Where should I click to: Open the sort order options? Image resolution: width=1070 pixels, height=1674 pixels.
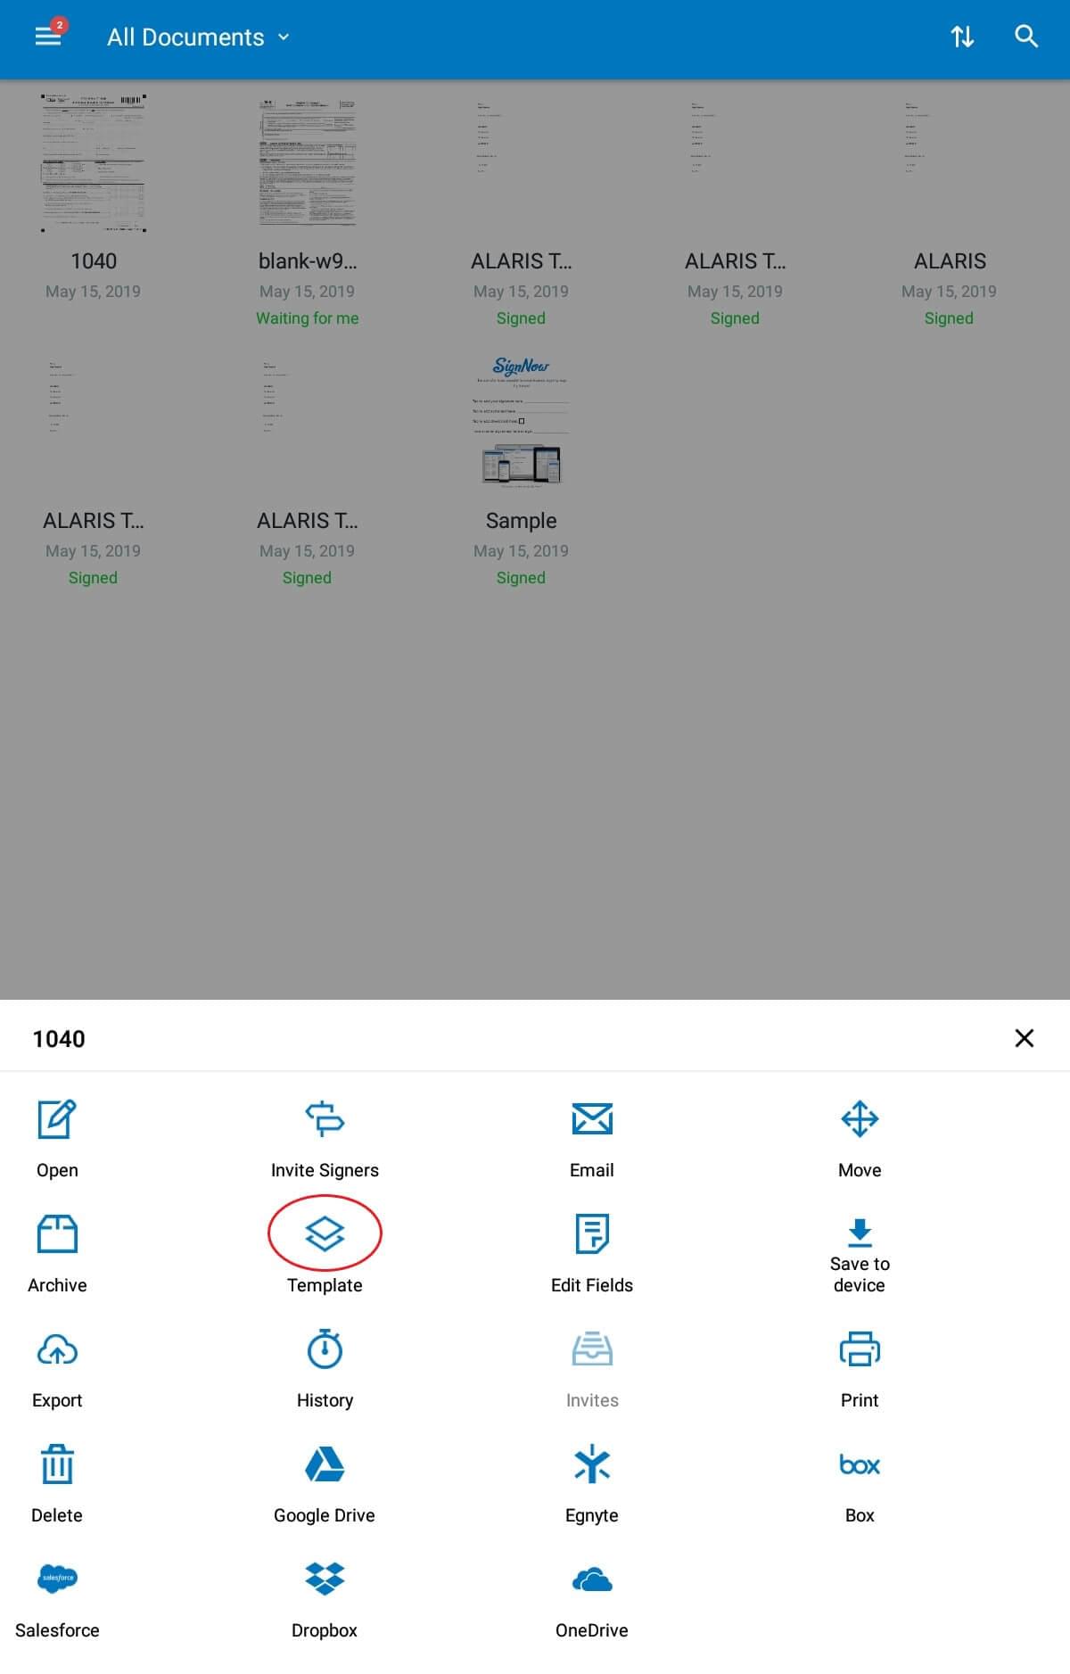click(x=962, y=37)
